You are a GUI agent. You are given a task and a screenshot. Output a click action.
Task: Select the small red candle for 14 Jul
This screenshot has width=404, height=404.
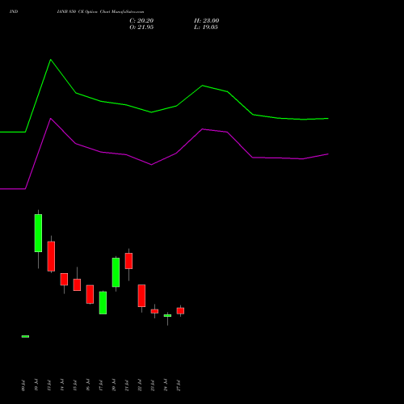pos(64,280)
